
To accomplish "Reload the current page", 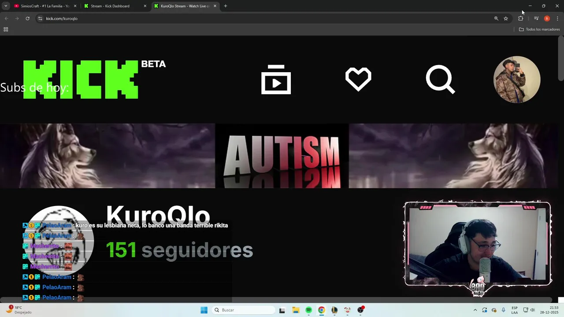I will point(27,18).
